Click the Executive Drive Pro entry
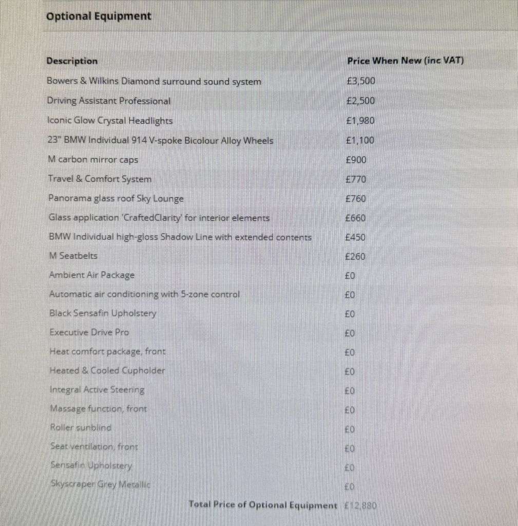The image size is (518, 526). [89, 332]
